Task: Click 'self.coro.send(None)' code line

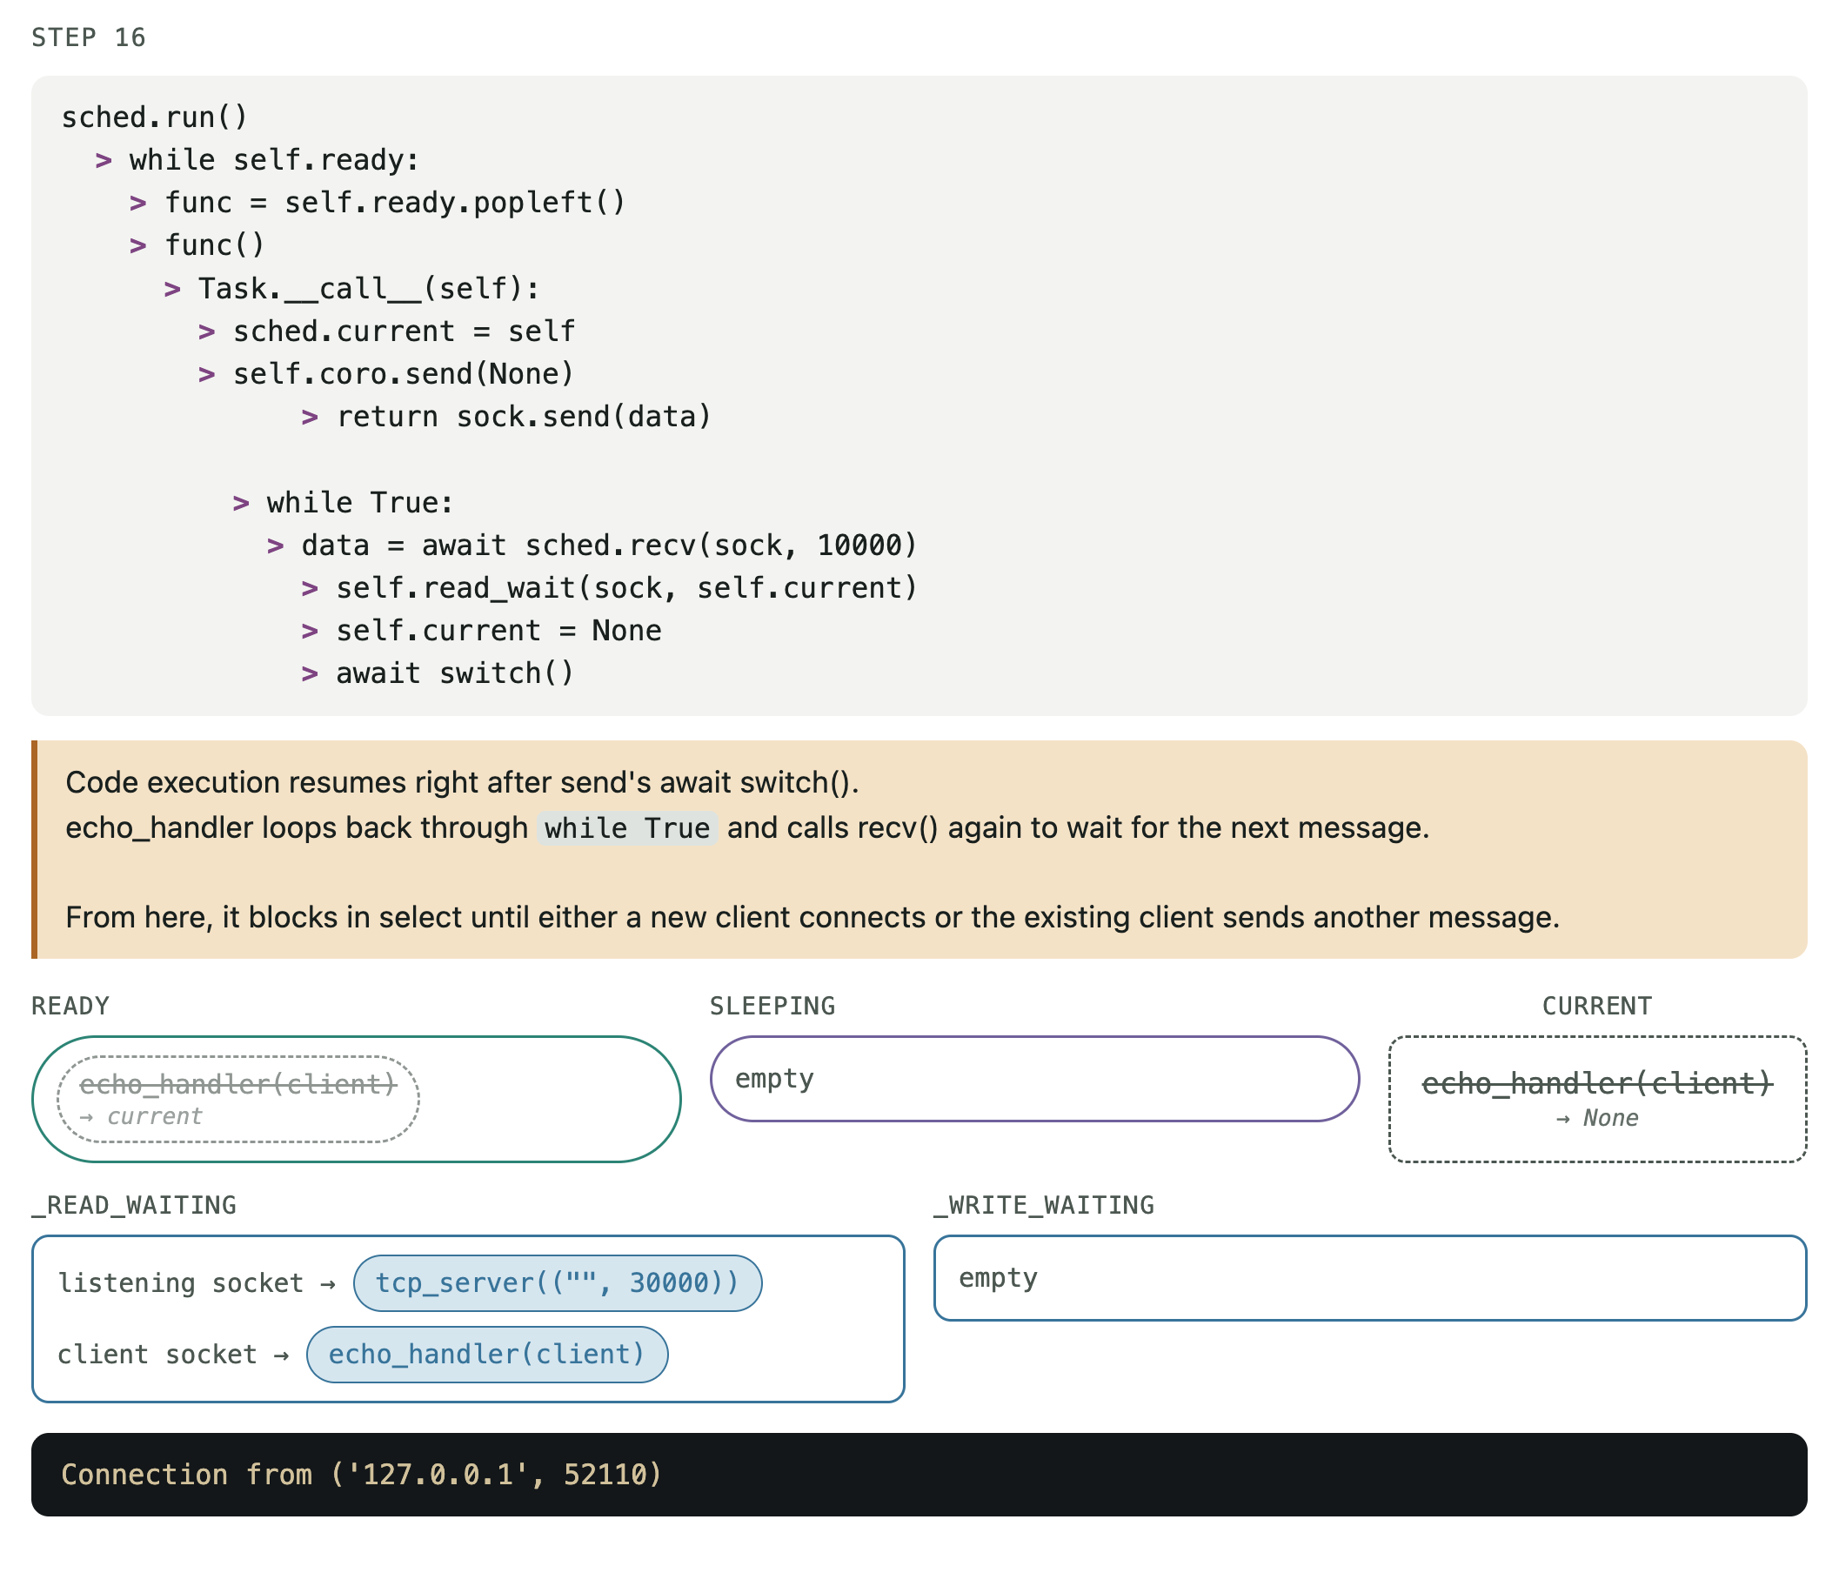Action: click(404, 374)
